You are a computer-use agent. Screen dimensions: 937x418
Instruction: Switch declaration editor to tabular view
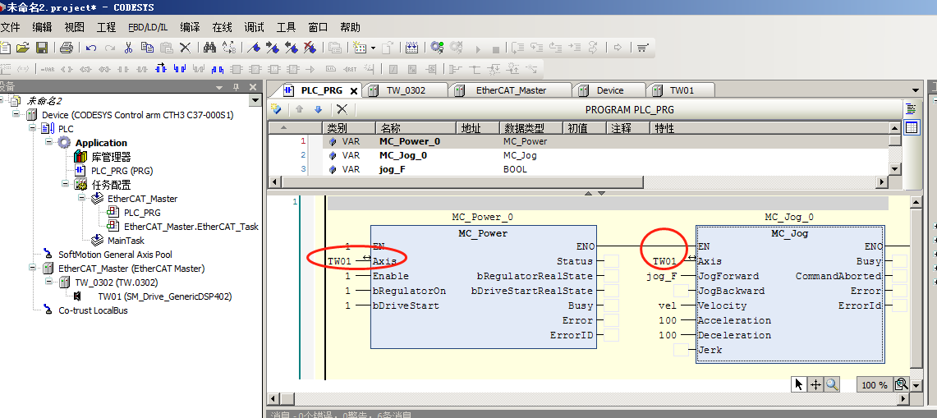[912, 126]
